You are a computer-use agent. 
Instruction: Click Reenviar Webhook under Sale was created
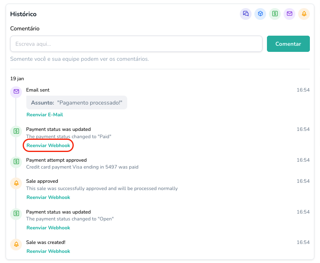48,251
